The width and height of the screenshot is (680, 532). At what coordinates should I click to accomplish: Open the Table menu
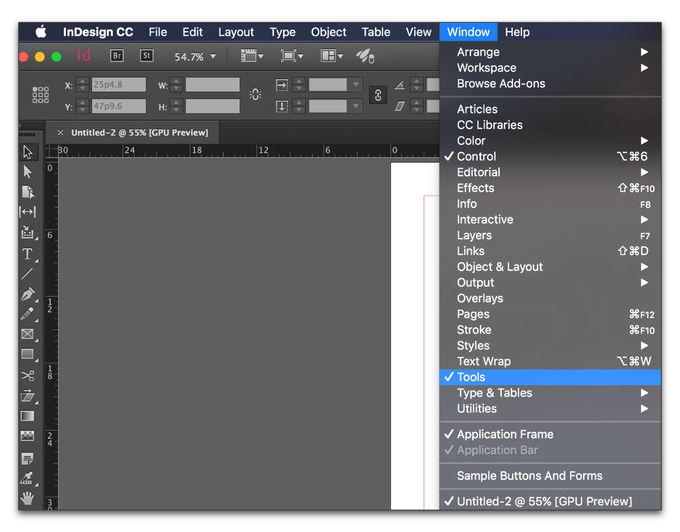point(376,32)
